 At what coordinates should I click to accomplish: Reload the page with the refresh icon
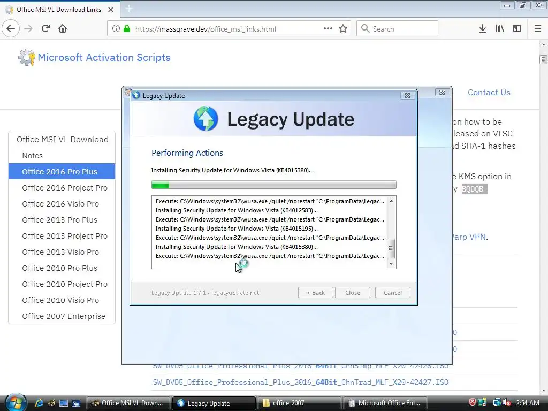coord(45,28)
